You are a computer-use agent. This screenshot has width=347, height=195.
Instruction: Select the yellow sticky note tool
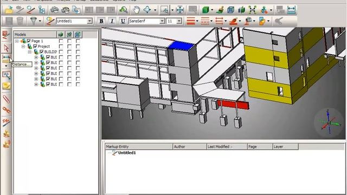[6, 86]
